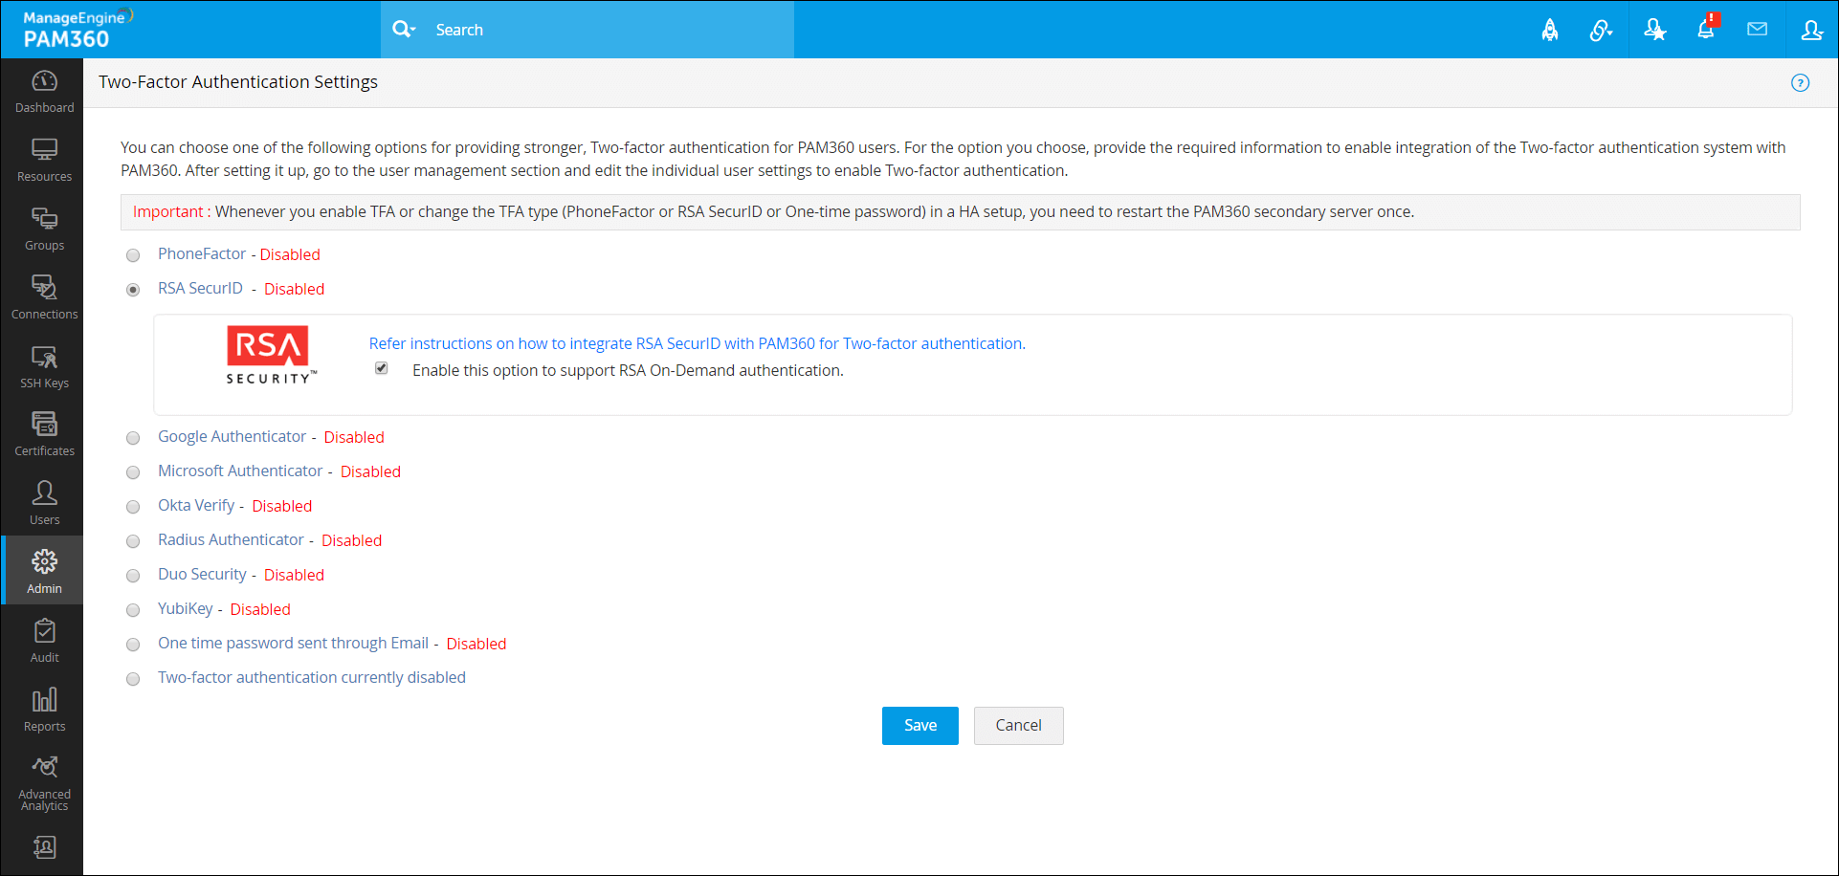Open the notifications bell
Screen dimensions: 1839x876
coord(1706,29)
